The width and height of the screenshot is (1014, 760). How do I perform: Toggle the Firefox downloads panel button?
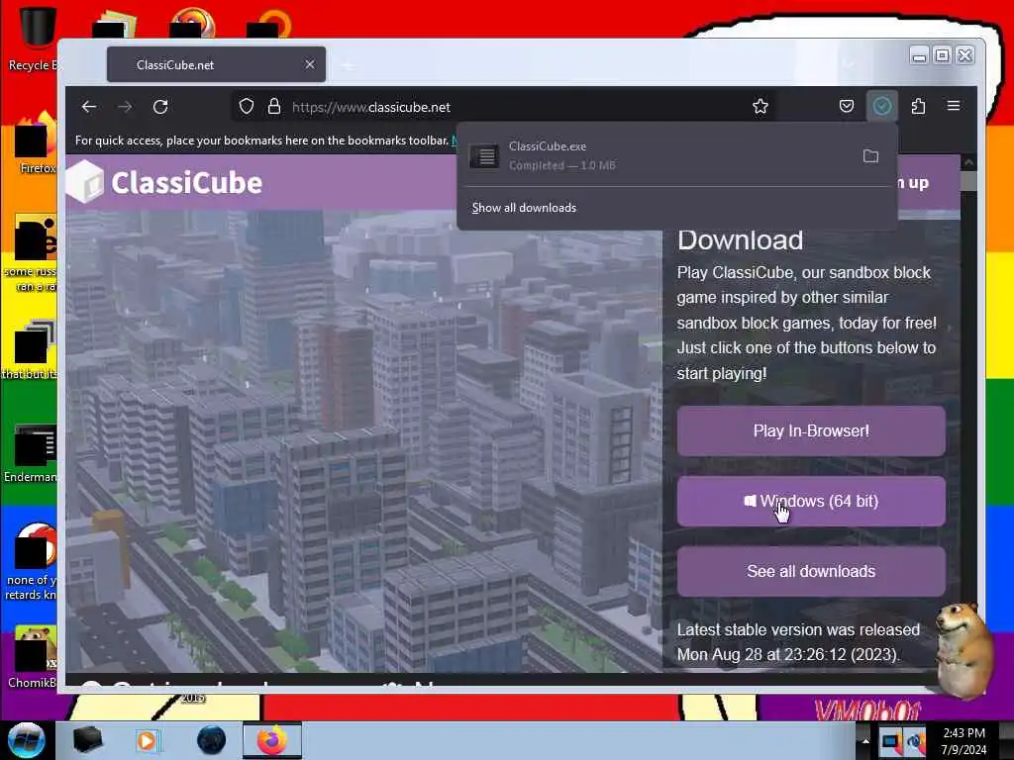[x=881, y=106]
